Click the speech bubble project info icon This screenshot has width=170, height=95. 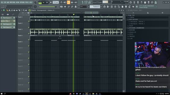point(152,2)
